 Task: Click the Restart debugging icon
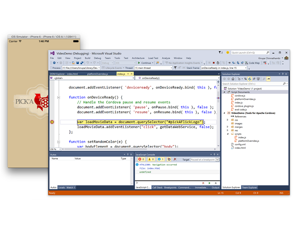(x=218, y=63)
